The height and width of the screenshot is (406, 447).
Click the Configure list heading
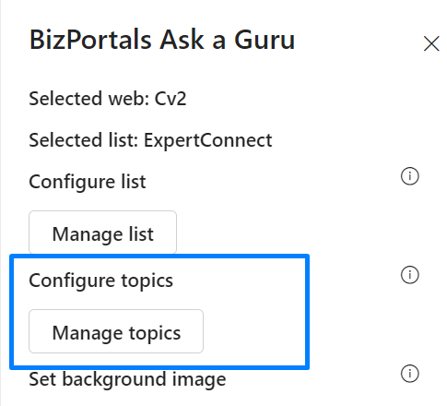pyautogui.click(x=88, y=182)
